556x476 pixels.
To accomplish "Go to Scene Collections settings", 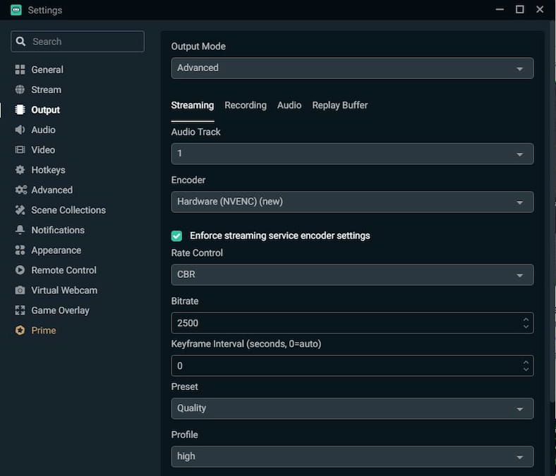I will (68, 210).
